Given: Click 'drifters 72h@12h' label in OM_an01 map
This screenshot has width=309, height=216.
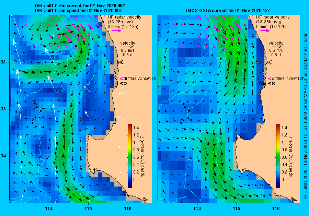Looking at the screenshot, I should tap(140, 79).
